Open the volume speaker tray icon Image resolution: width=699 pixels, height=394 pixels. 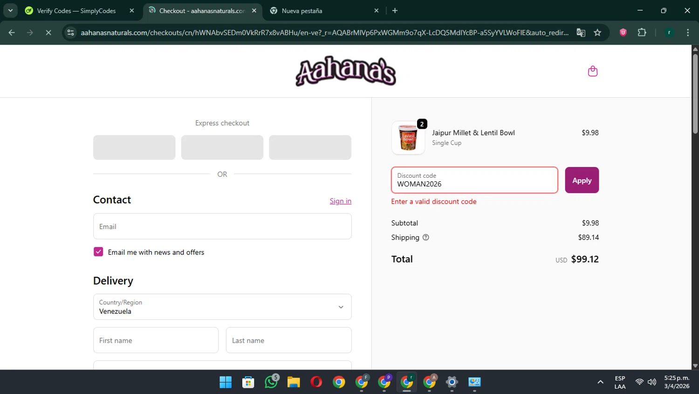[x=652, y=382]
